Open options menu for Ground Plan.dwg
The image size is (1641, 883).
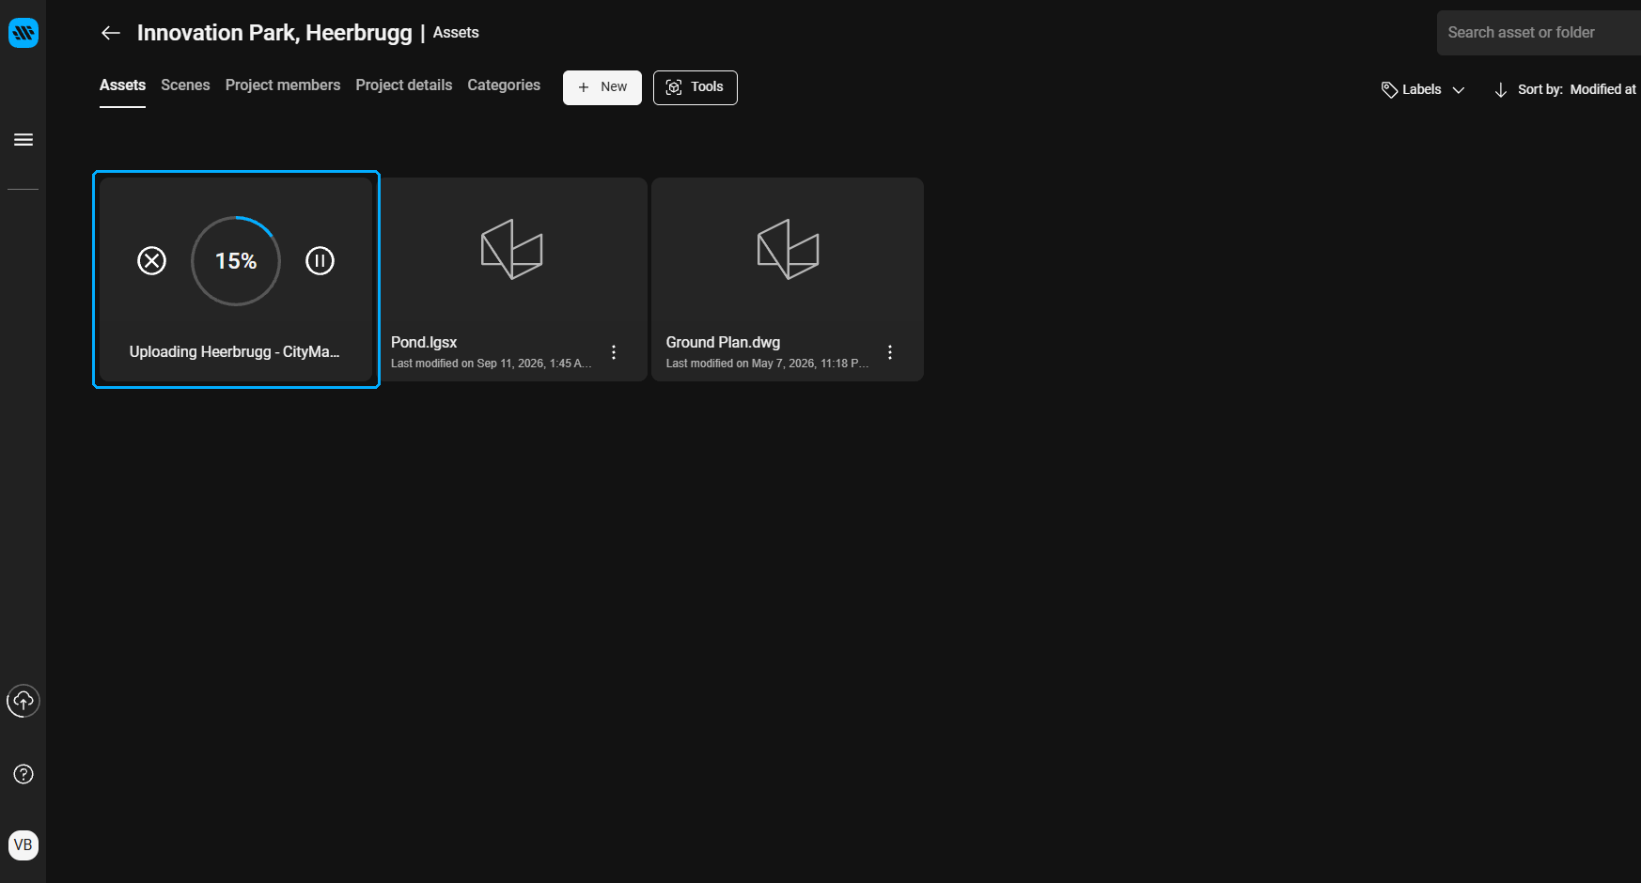pyautogui.click(x=890, y=352)
